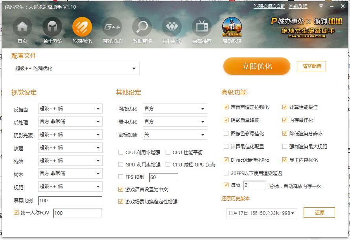This screenshot has width=350, height=240.
Task: Open the 首页 home icon
Action: coord(22,27)
